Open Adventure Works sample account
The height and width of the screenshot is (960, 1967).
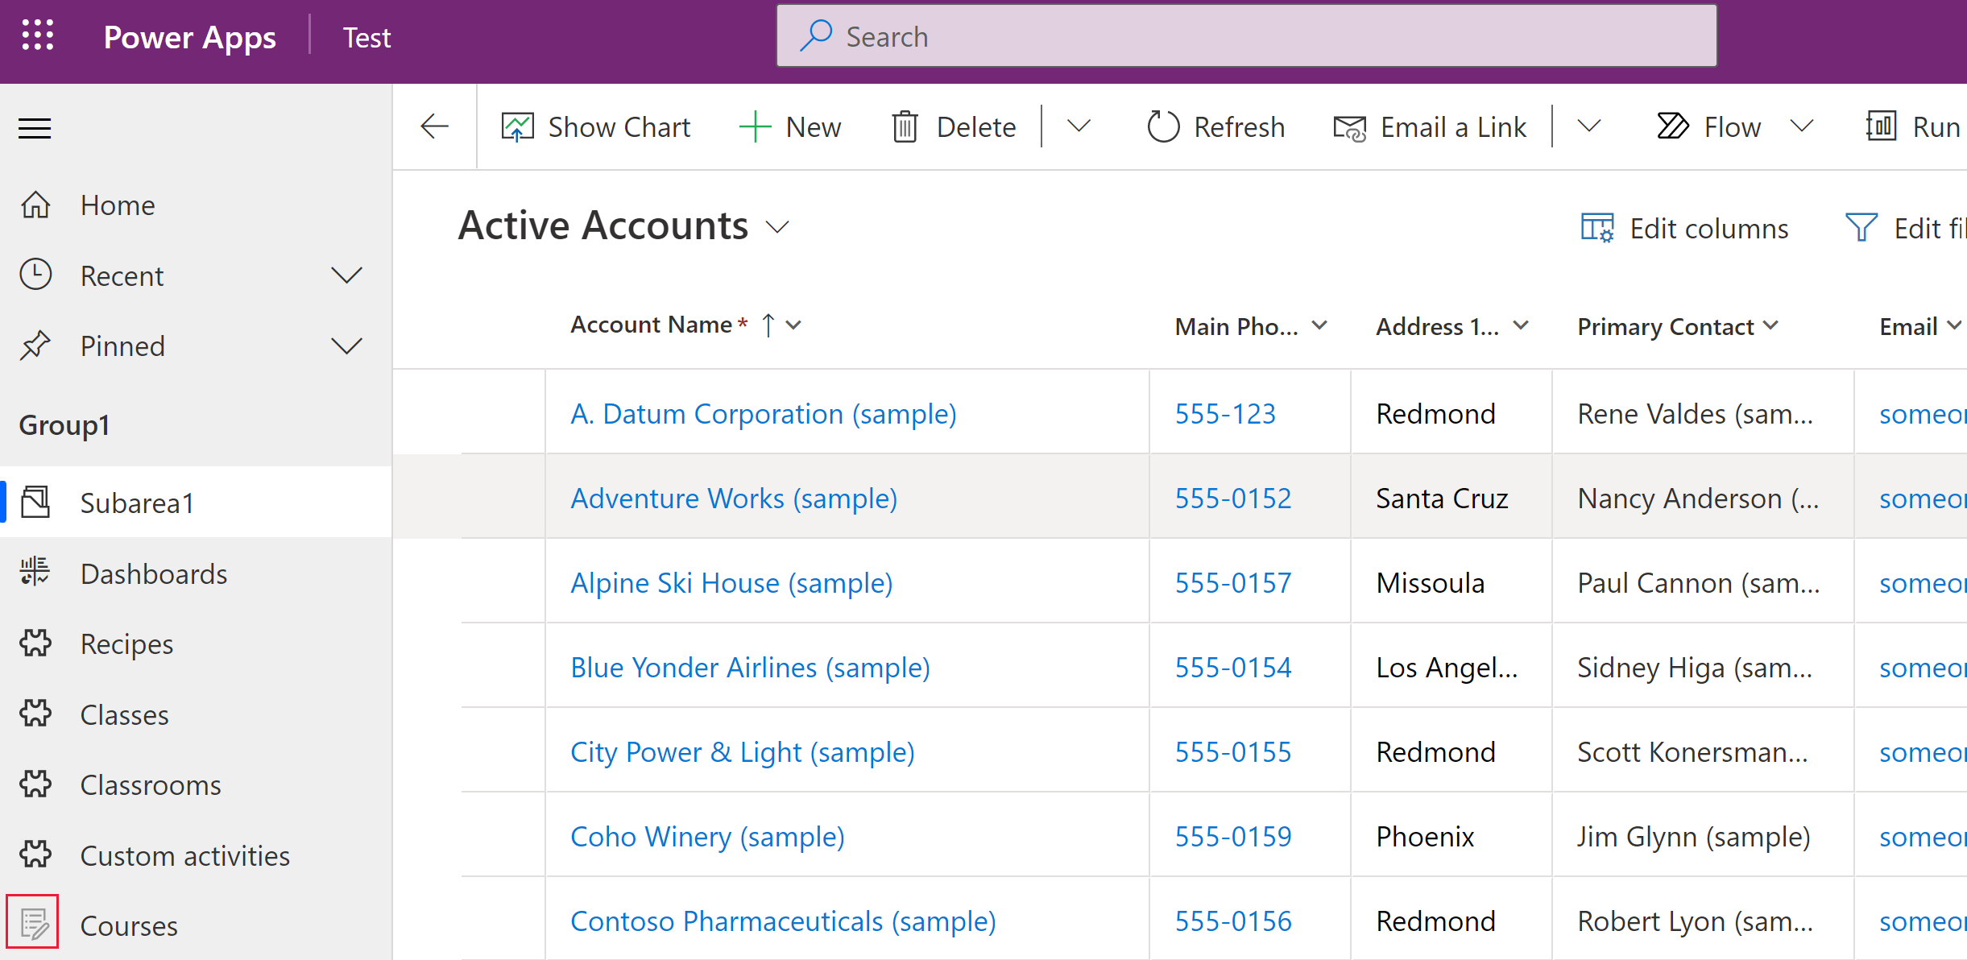point(733,497)
